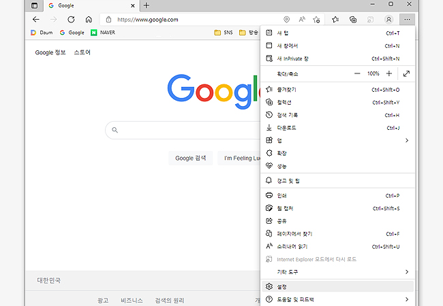This screenshot has height=306, width=443.
Task: Open 경고 및 팁 (Alerts and tips)
Action: [x=337, y=181]
